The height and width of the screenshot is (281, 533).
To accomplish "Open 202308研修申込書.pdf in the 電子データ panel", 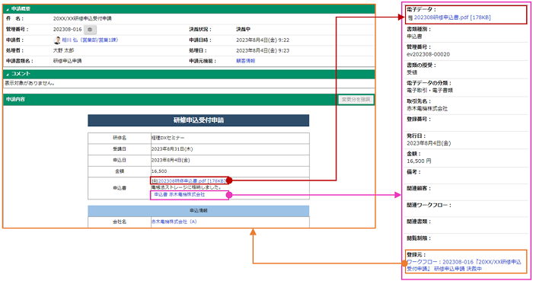I will 452,18.
